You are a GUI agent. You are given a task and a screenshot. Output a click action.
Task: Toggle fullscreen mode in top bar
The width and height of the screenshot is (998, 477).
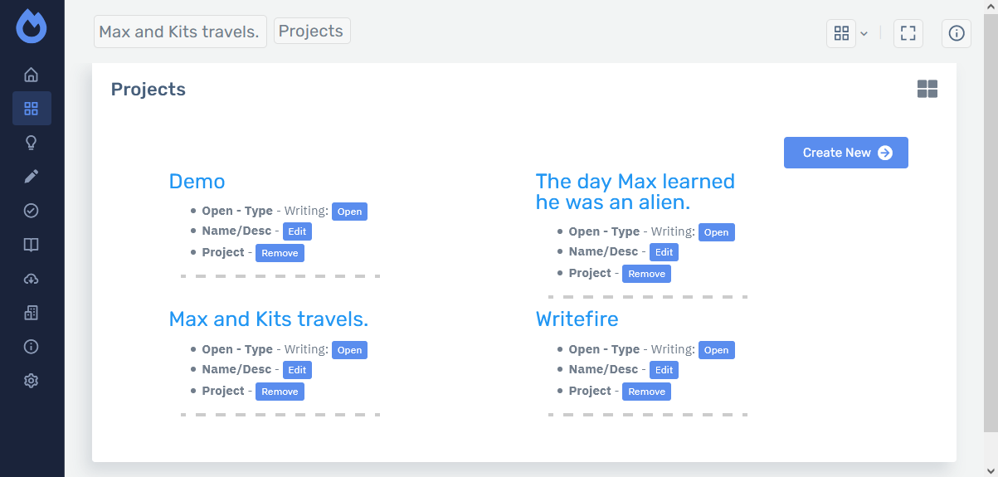[x=908, y=33]
